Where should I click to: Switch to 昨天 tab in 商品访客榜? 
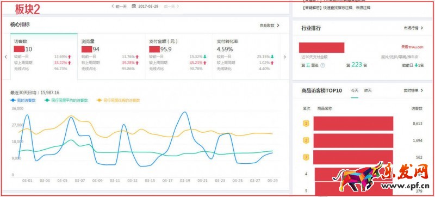coord(368,90)
